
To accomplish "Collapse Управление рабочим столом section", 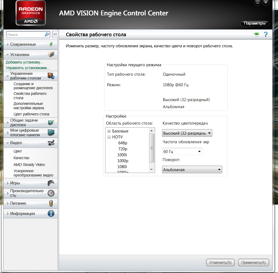I will pyautogui.click(x=8, y=76).
